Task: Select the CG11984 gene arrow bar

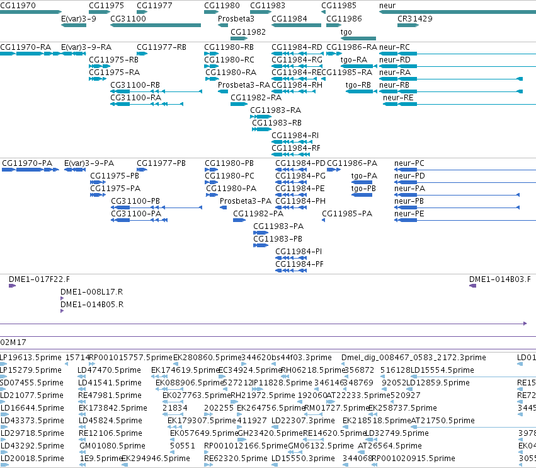Action: 297,25
